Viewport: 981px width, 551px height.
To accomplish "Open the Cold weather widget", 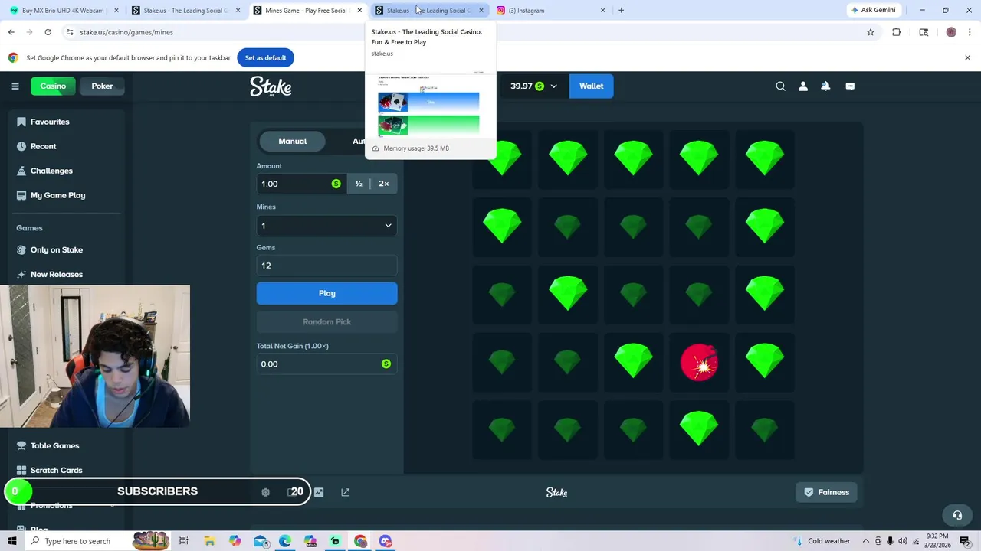I will (820, 541).
